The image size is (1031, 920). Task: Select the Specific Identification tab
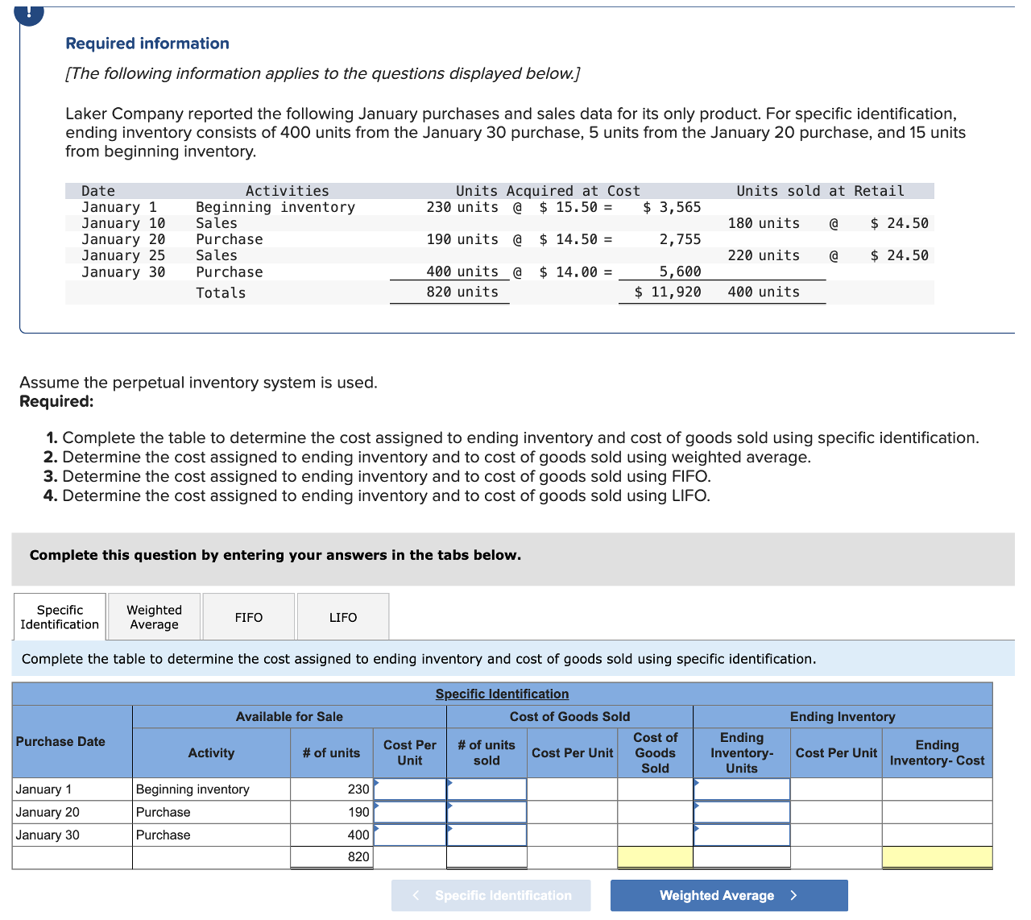(59, 616)
